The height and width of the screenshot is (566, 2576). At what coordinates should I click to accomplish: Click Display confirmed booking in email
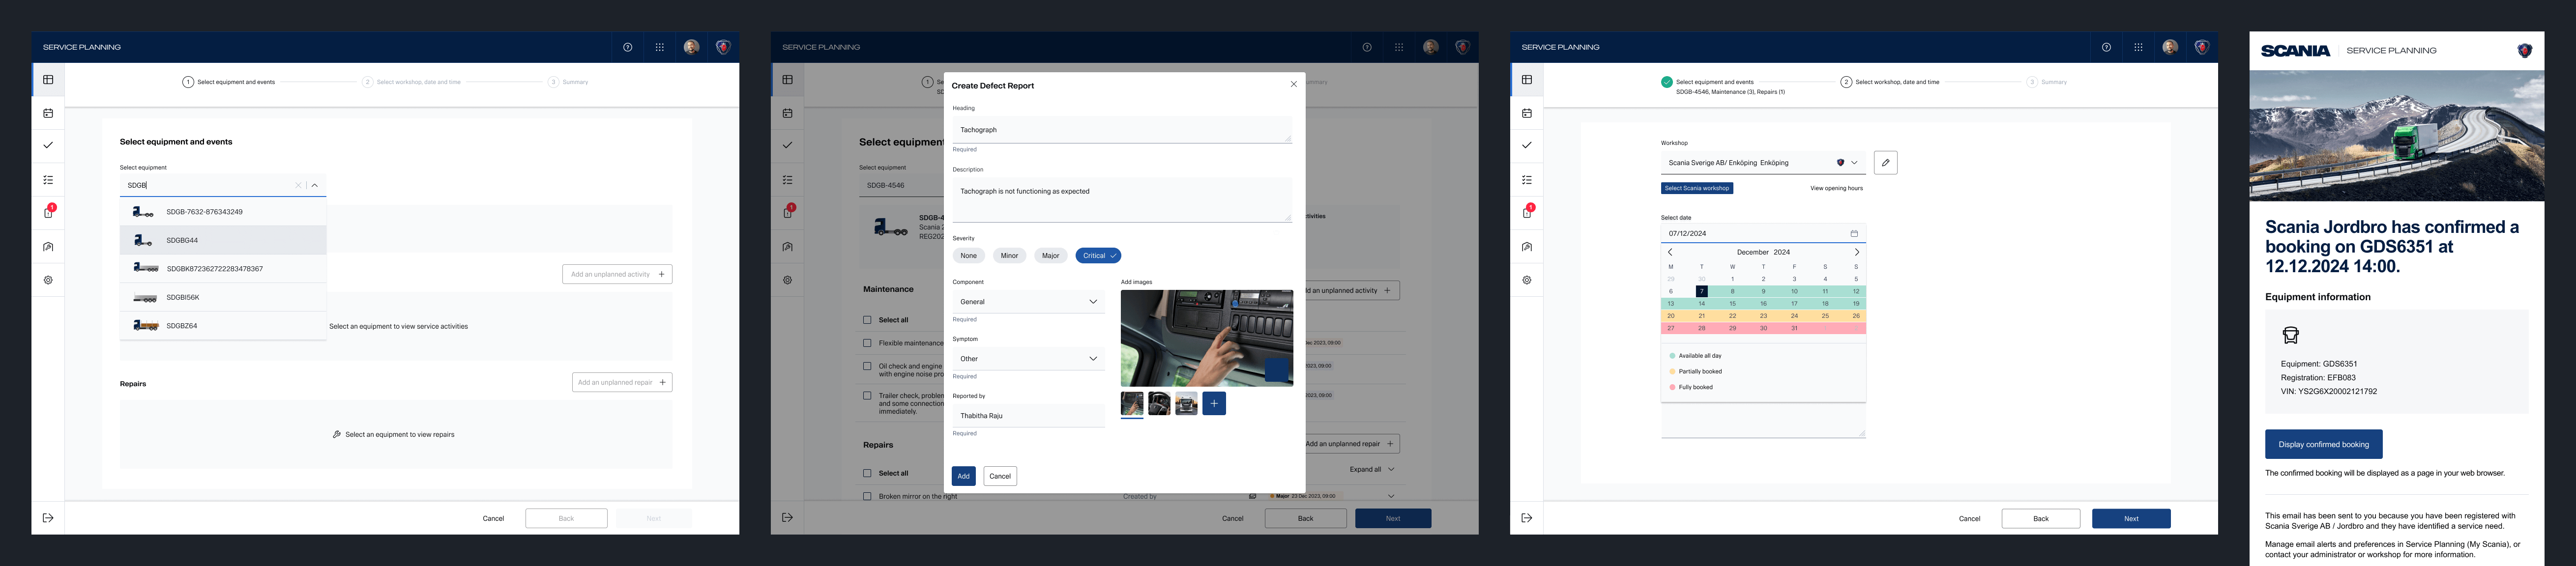(x=2323, y=444)
